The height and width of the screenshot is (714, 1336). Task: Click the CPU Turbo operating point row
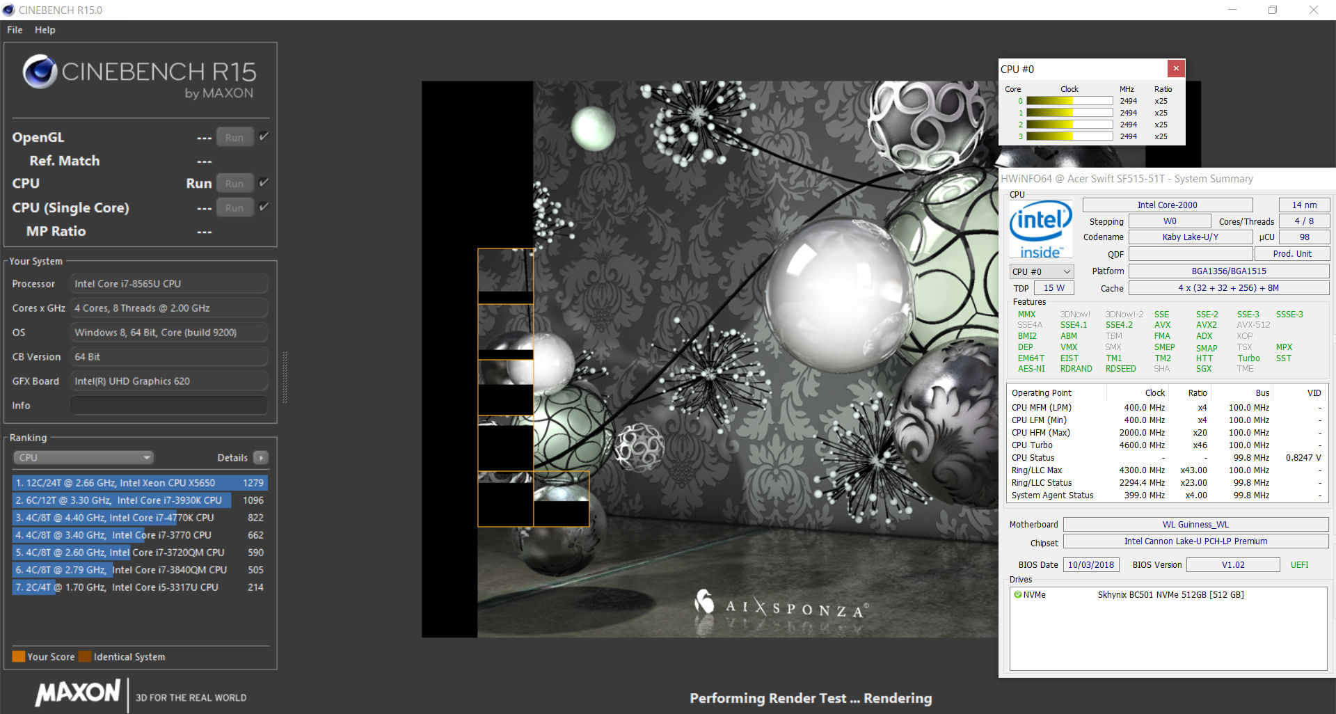click(1166, 445)
